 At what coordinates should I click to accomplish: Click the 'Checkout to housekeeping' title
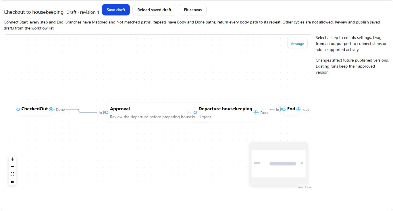34,12
